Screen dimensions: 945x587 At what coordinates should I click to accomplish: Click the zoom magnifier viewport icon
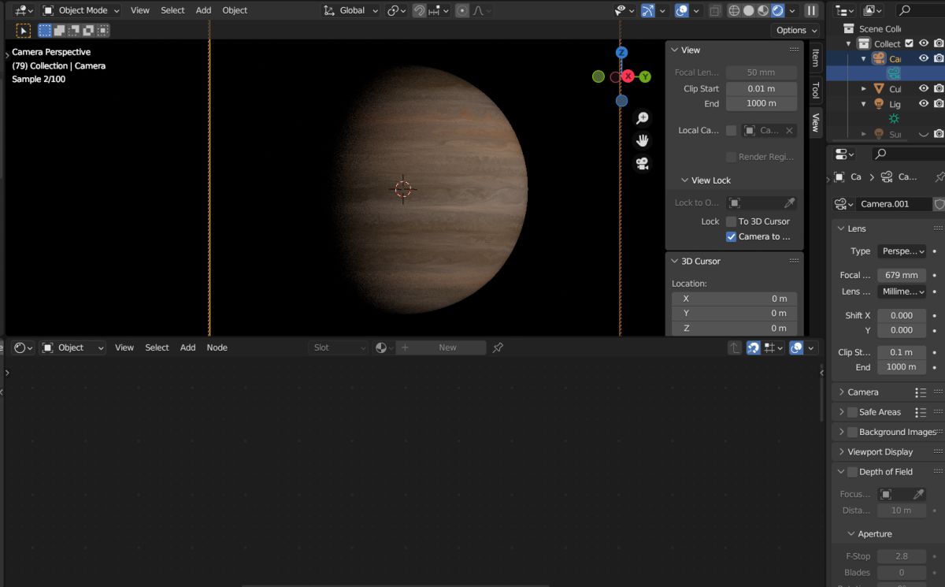(x=643, y=118)
